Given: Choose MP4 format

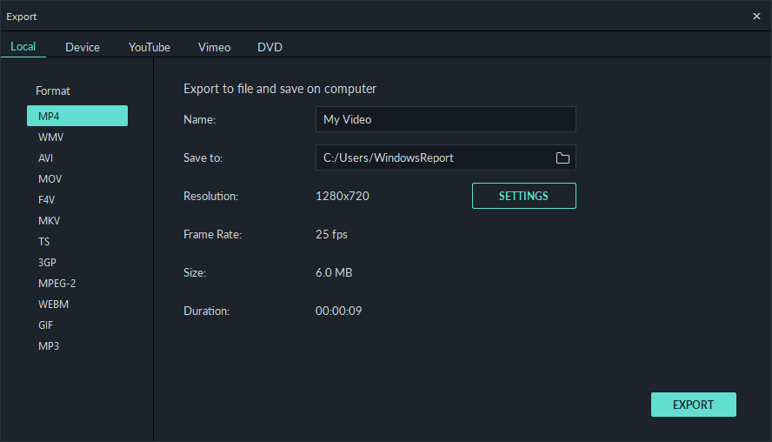Looking at the screenshot, I should coord(77,116).
